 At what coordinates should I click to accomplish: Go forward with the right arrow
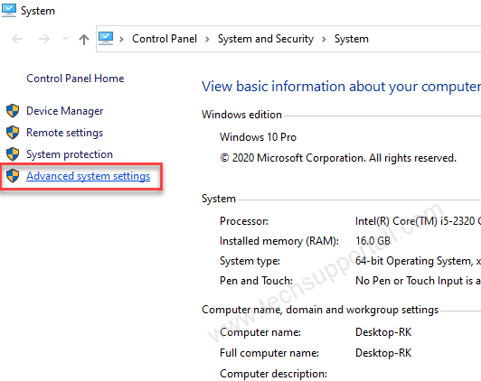tap(44, 39)
